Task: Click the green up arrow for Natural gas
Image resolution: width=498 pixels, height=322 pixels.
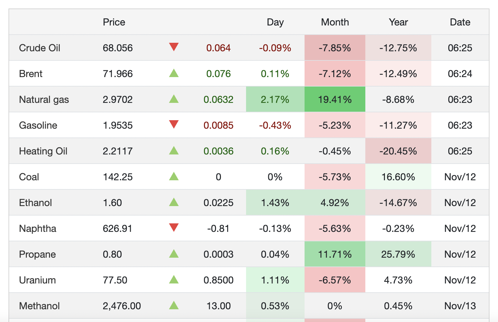Action: 174,99
